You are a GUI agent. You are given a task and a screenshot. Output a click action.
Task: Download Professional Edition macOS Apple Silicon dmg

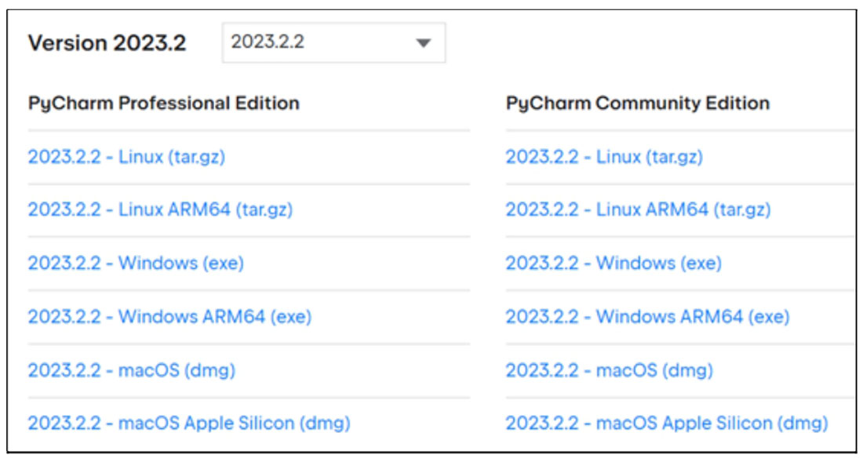click(x=189, y=423)
